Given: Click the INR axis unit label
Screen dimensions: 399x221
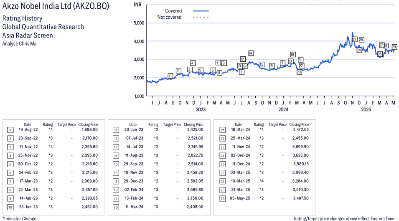Looking at the screenshot, I should [x=137, y=5].
